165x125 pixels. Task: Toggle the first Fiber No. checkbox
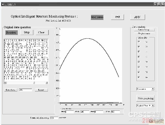[x=139, y=42]
